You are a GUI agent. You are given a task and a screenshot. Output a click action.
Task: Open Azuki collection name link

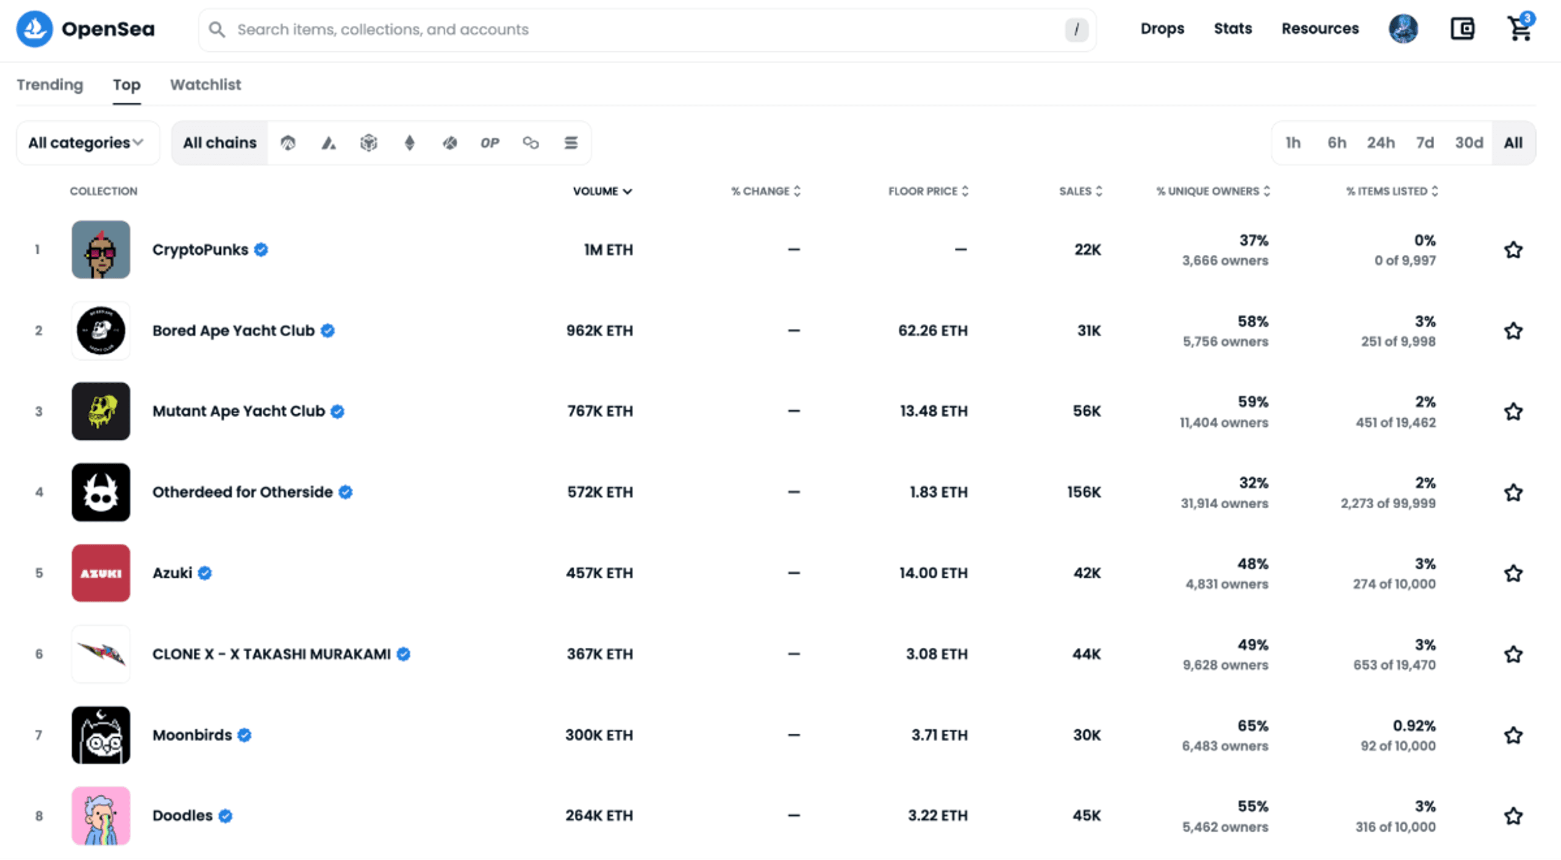(x=172, y=573)
